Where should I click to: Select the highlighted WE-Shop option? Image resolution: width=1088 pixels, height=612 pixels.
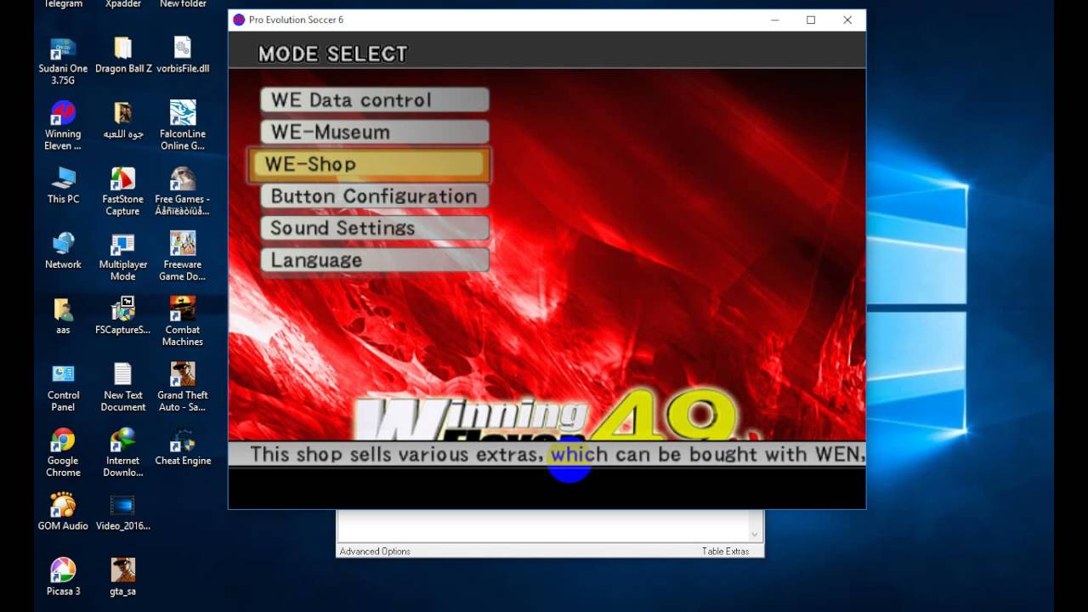pyautogui.click(x=369, y=164)
